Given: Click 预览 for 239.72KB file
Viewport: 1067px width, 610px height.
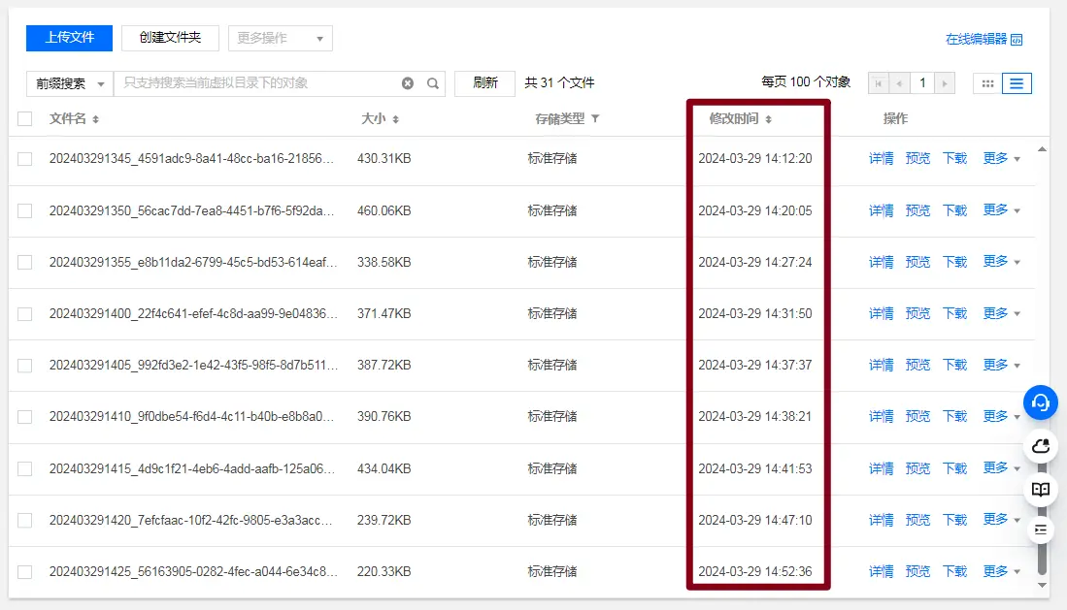Looking at the screenshot, I should 917,520.
